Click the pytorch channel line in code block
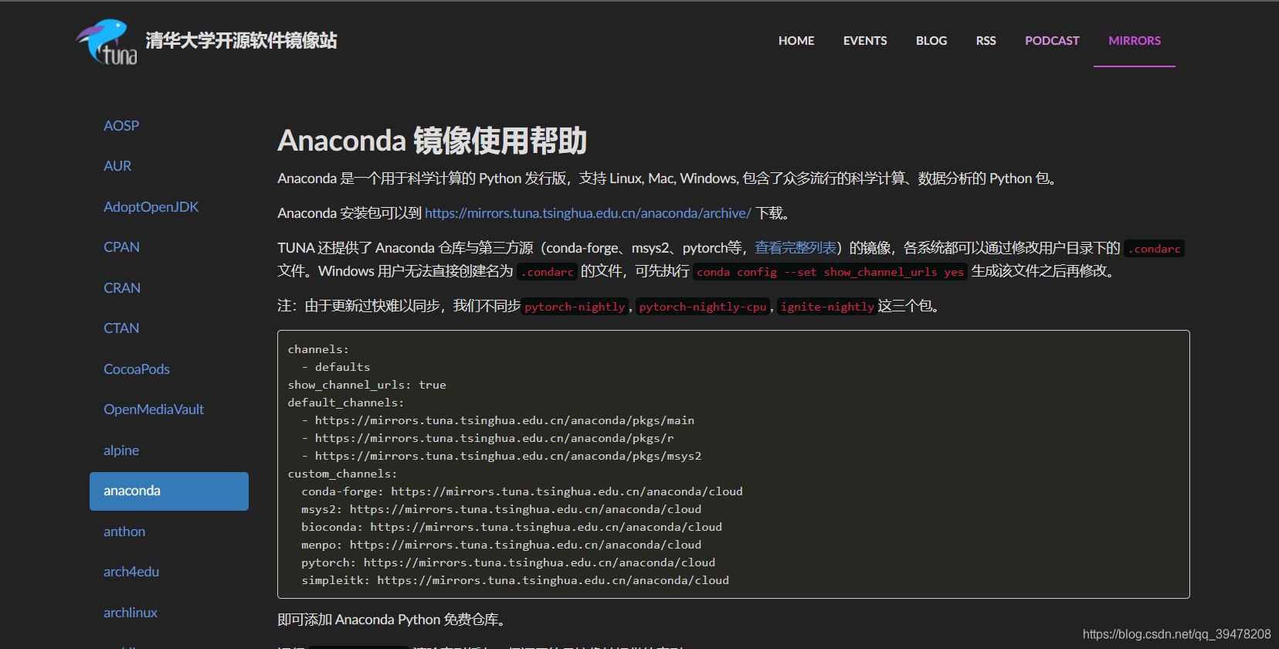This screenshot has width=1279, height=649. tap(508, 562)
